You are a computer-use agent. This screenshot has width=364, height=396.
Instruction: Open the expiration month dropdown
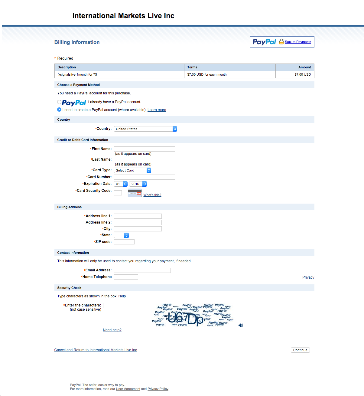121,184
